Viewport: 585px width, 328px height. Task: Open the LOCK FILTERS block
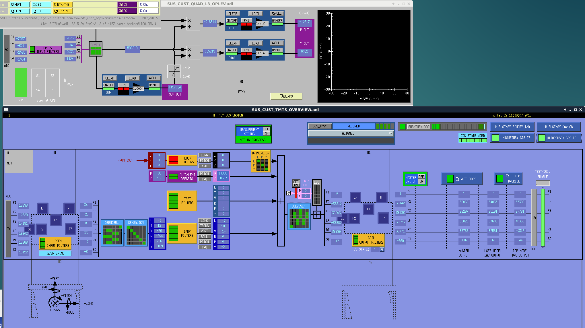point(182,160)
